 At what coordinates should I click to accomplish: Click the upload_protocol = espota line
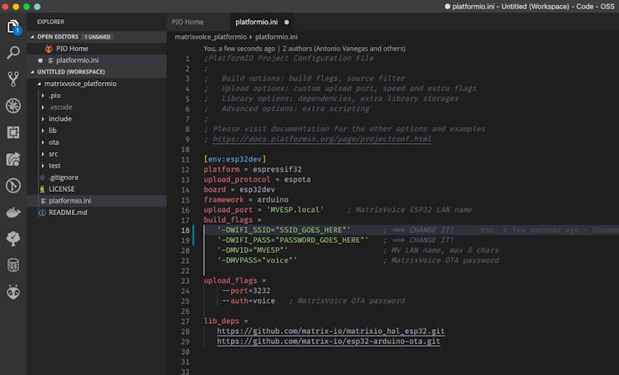(x=257, y=179)
